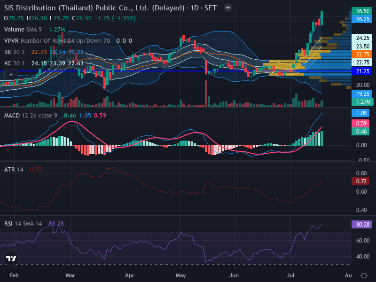
Task: Click the green 0.46 histogram value label
Action: pyautogui.click(x=360, y=132)
